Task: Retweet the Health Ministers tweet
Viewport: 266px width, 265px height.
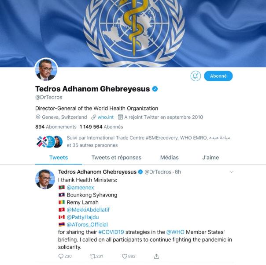Action: pyautogui.click(x=92, y=256)
